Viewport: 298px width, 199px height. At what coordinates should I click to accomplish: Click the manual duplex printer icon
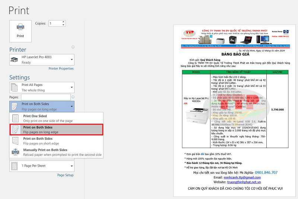[x=15, y=152]
